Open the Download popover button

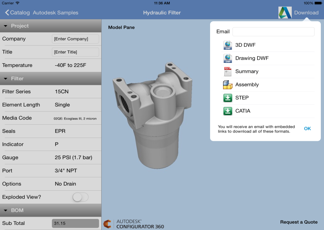pyautogui.click(x=306, y=13)
